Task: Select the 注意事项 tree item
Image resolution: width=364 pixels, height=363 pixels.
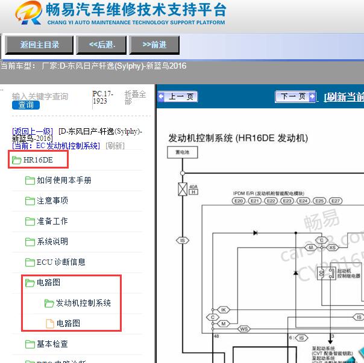Action: (x=52, y=200)
